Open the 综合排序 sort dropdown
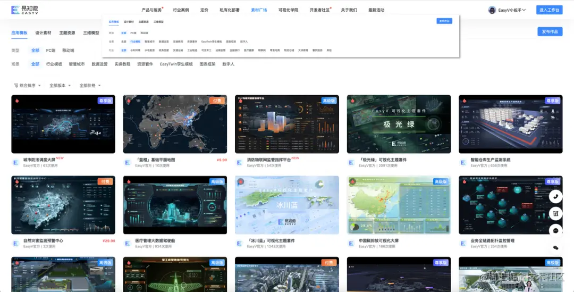 28,85
